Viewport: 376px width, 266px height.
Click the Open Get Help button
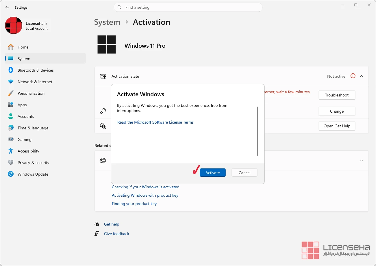(337, 126)
